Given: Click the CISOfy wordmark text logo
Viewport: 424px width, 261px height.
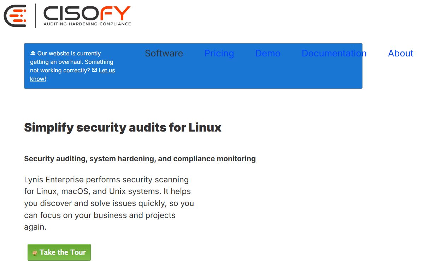Looking at the screenshot, I should coord(87,13).
